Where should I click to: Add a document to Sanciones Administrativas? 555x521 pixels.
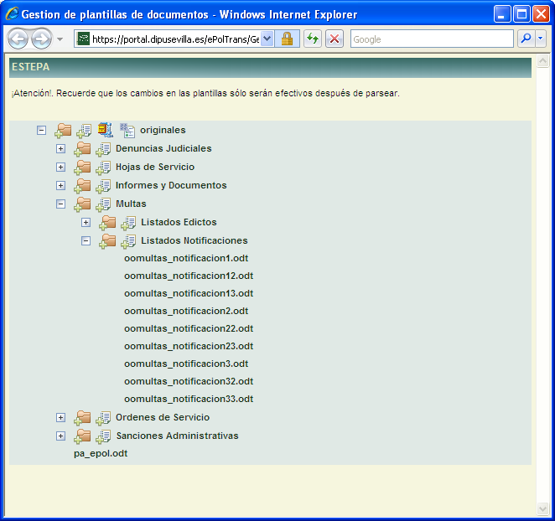(x=103, y=436)
